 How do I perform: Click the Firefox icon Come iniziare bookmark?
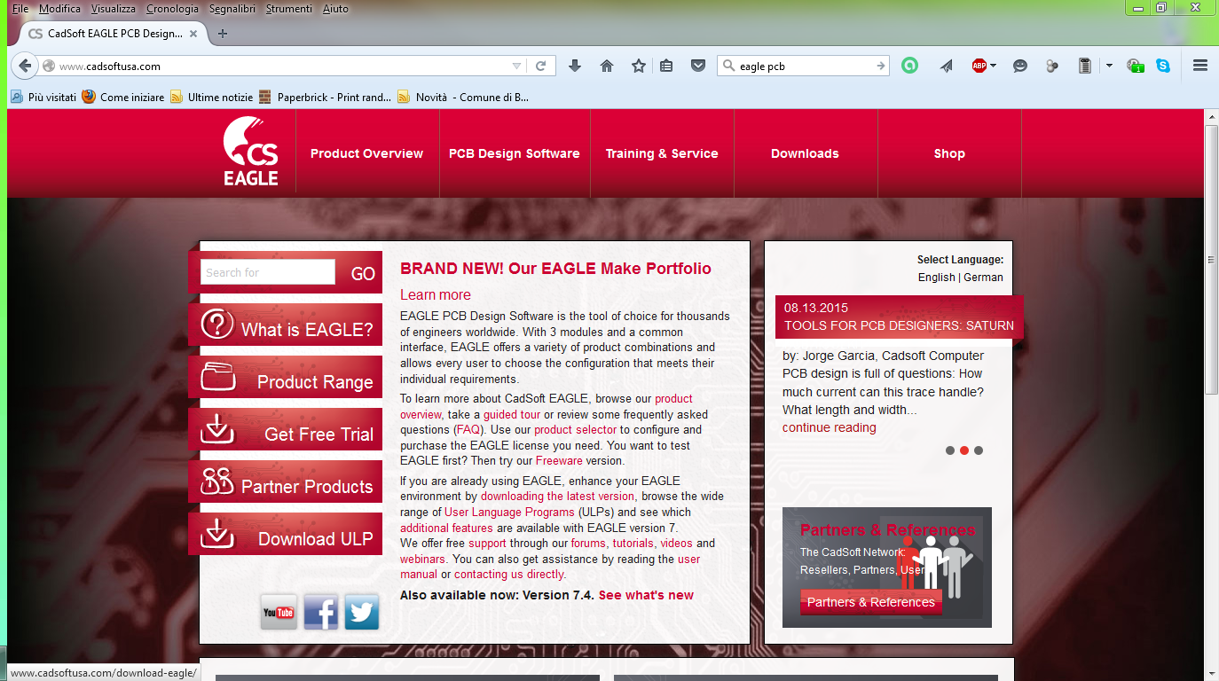click(89, 97)
